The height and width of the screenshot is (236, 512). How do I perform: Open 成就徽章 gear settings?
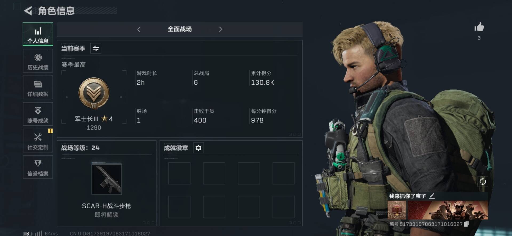point(198,148)
